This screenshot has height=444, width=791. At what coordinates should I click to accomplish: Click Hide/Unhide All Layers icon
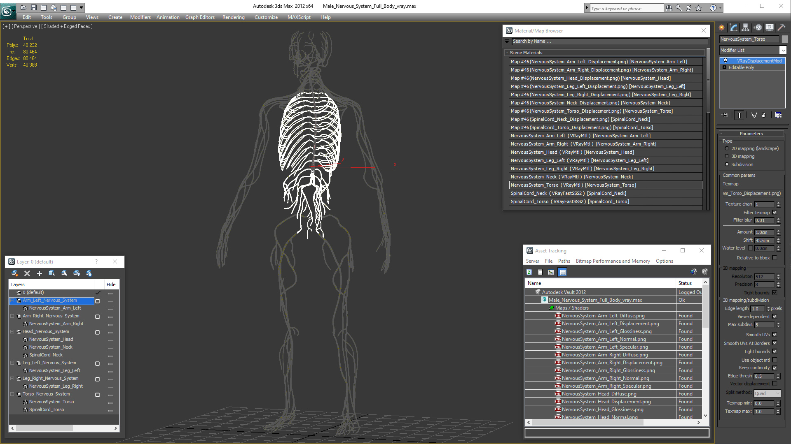[x=77, y=273]
